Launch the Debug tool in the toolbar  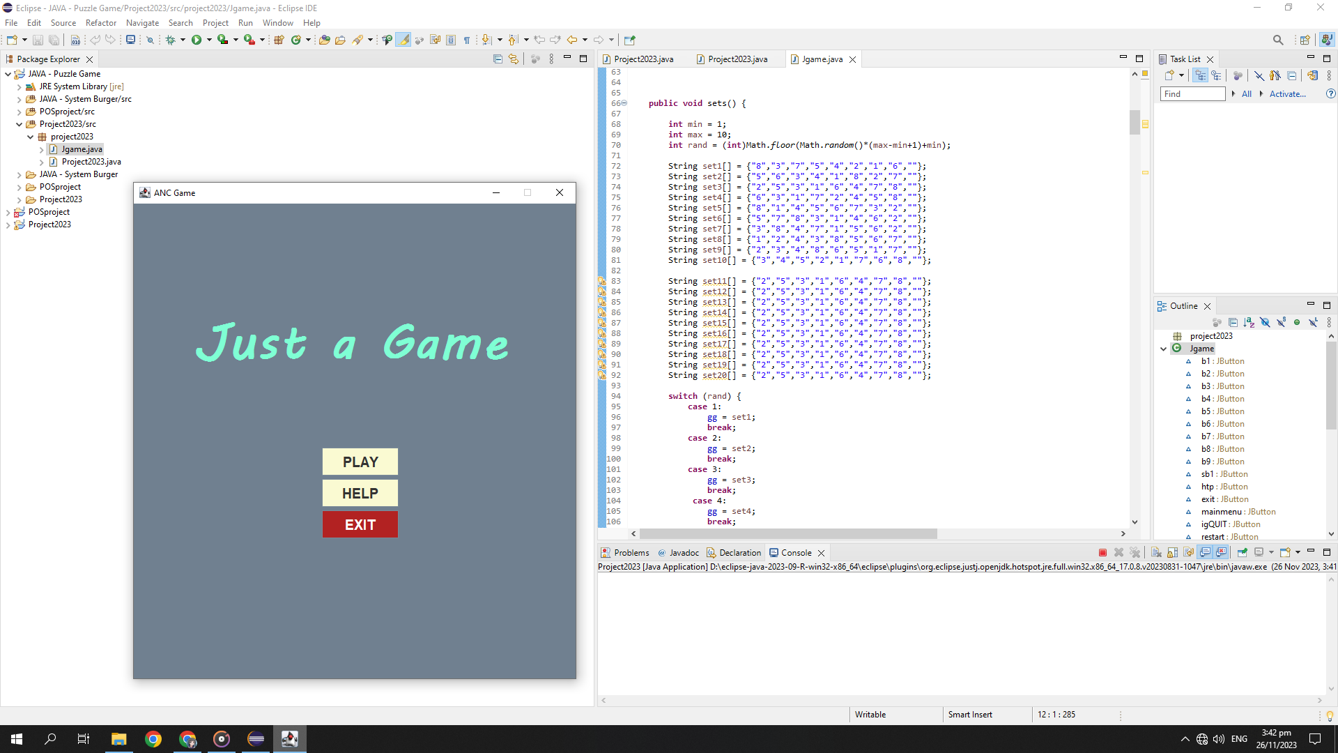pos(170,40)
